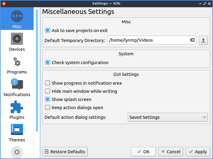Enable Keep action dialogs open
Screen dimensions: 213x159
pos(48,108)
